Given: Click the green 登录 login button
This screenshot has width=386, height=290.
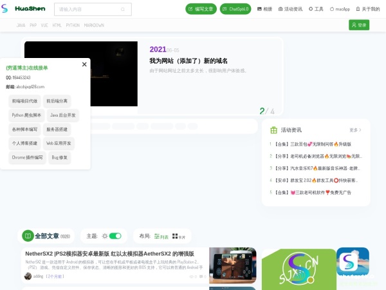Looking at the screenshot, I should pos(359,25).
